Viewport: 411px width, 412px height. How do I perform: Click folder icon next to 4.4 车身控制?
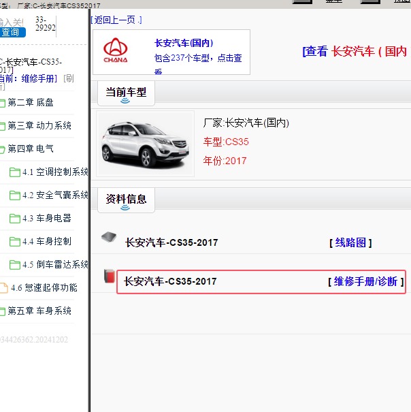pyautogui.click(x=15, y=242)
